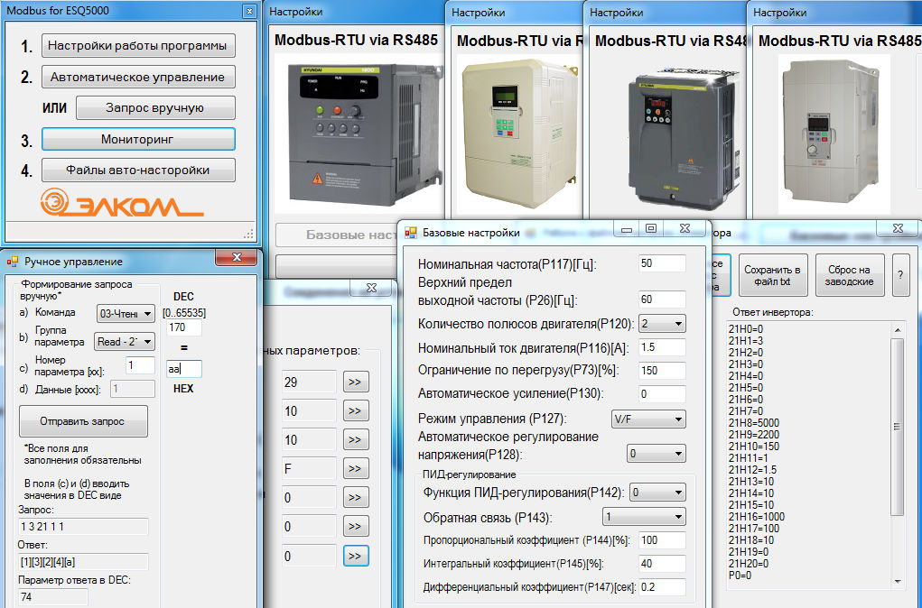922x608 pixels.
Task: Click Базовые настройки window app icon
Action: click(411, 233)
